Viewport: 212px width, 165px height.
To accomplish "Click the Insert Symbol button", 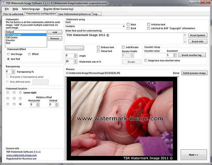I will coord(198,35).
